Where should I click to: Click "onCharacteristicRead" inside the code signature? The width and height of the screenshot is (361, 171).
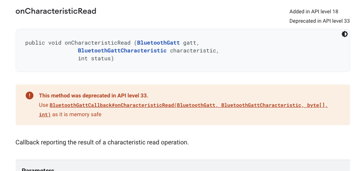97,43
